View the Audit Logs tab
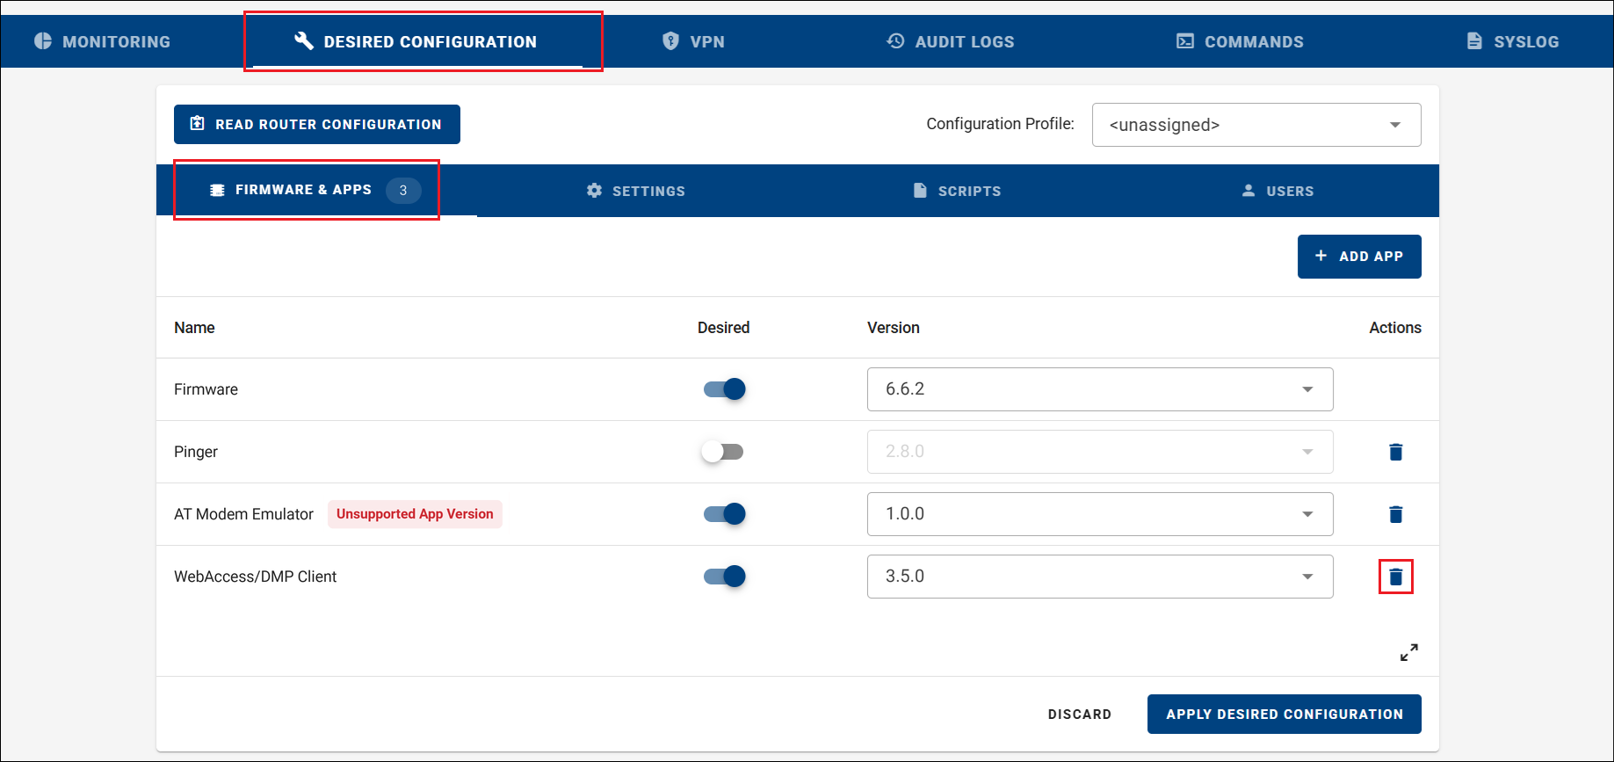Screen dimensions: 1614x762 tap(951, 41)
